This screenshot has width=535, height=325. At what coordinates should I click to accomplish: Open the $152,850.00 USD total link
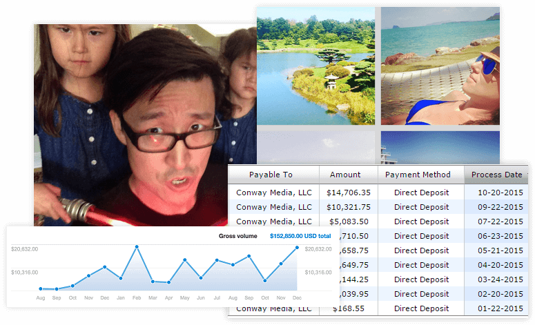(300, 236)
